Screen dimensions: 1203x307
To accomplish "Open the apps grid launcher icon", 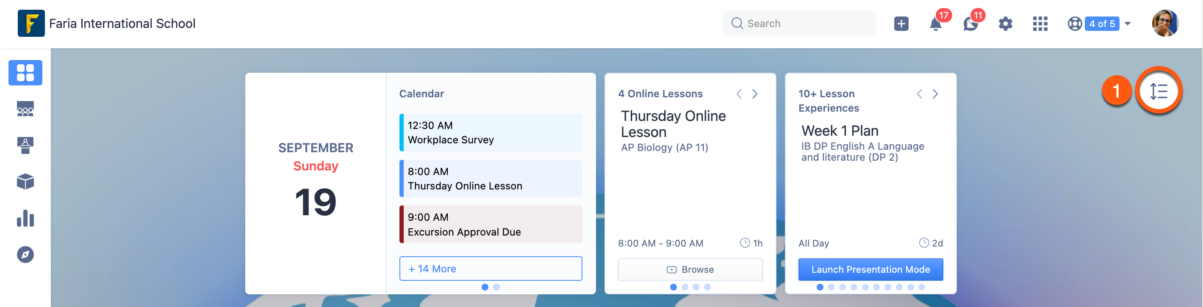I will click(1040, 24).
